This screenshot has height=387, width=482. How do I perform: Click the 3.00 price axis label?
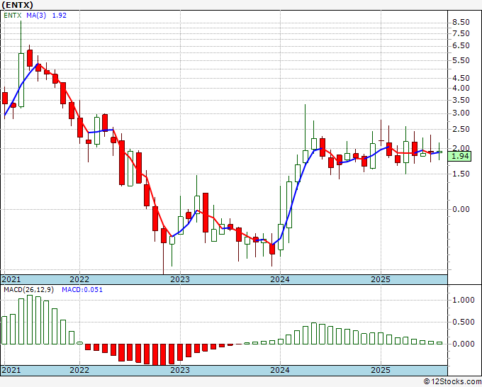click(461, 113)
